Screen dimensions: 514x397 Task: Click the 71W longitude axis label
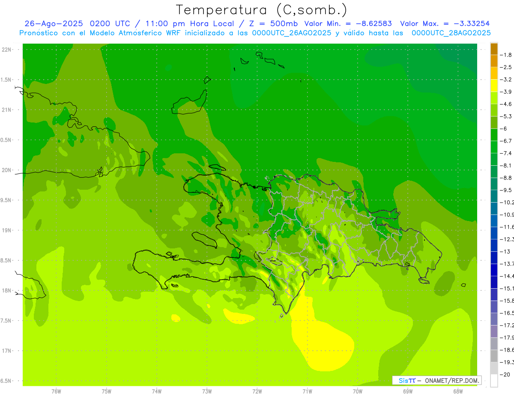tap(307, 391)
